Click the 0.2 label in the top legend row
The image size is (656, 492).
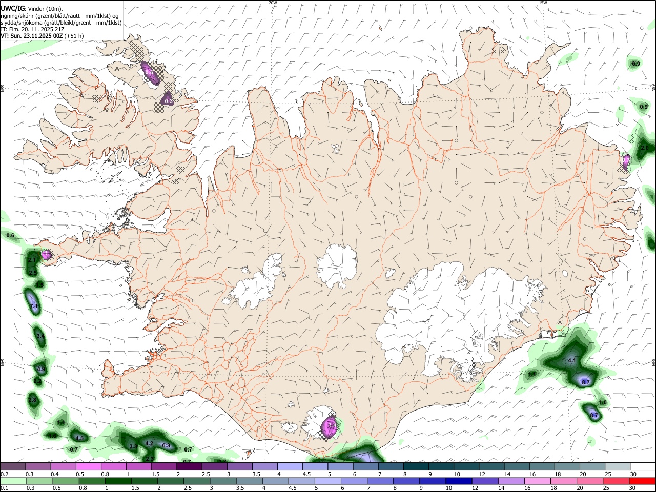pyautogui.click(x=4, y=474)
